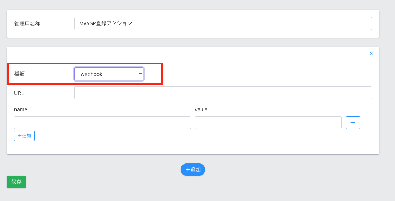395x201 pixels.
Task: Add a name/value parameter row via small ＋追加
Action: 24,136
